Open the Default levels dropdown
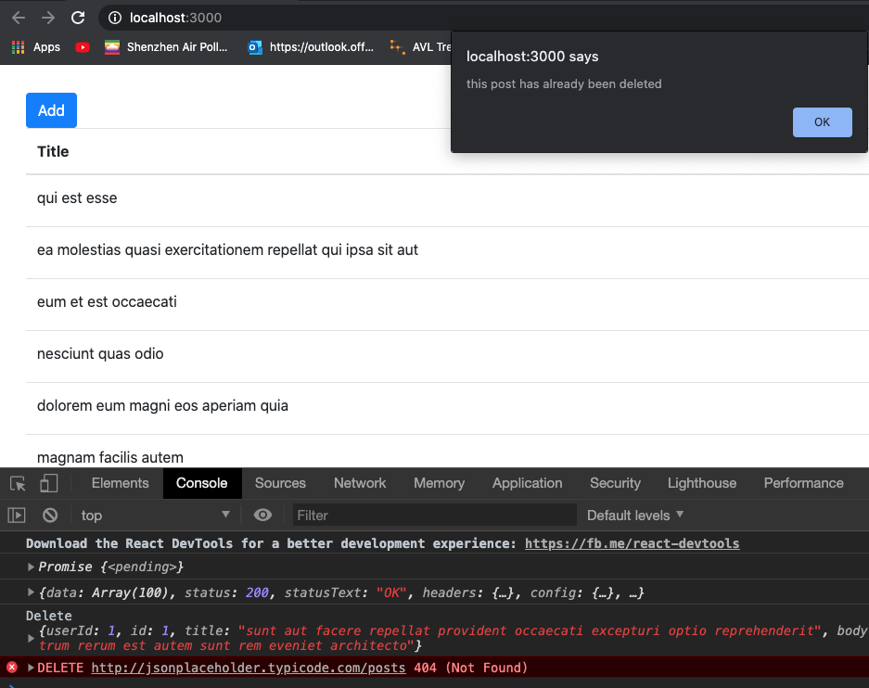This screenshot has height=688, width=869. [635, 515]
